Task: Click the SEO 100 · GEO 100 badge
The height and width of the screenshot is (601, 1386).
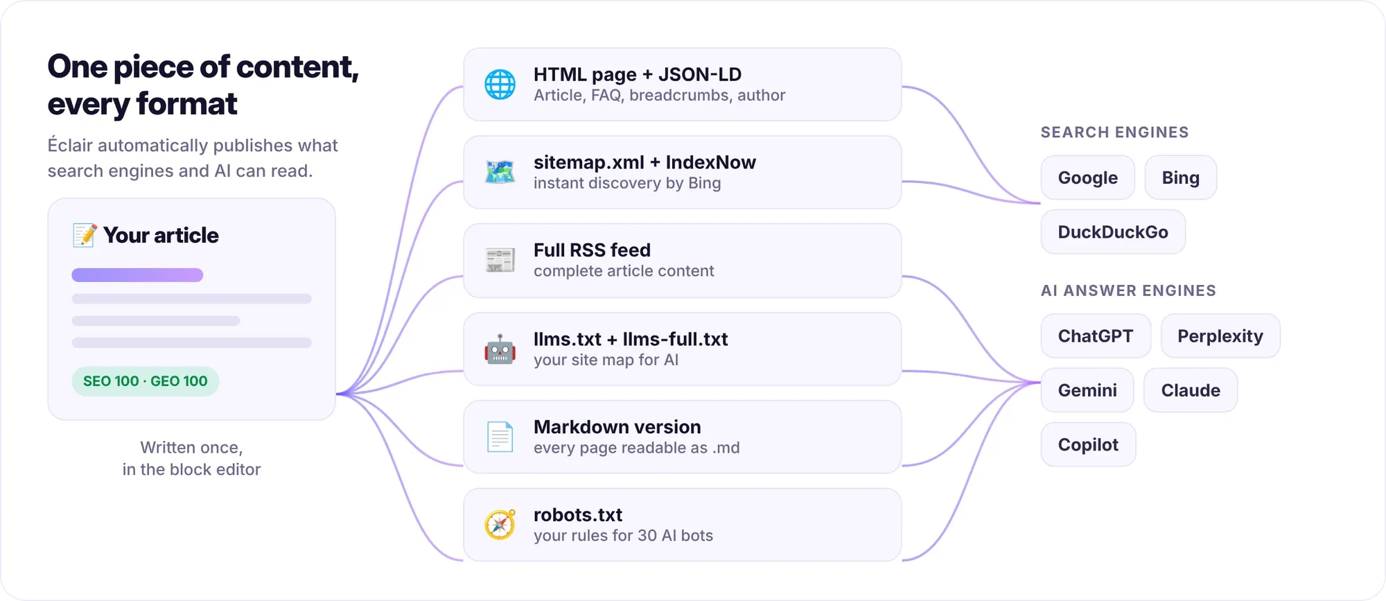Action: 146,381
